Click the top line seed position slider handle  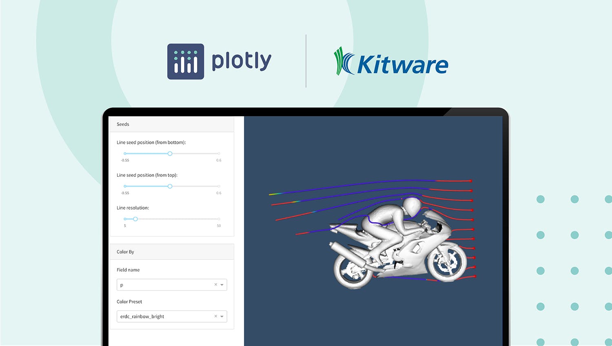click(170, 186)
